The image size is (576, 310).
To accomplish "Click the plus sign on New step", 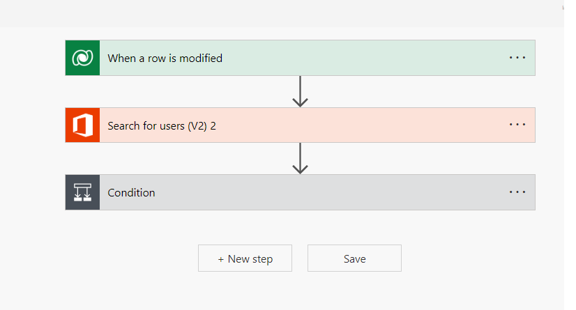I will (x=221, y=258).
